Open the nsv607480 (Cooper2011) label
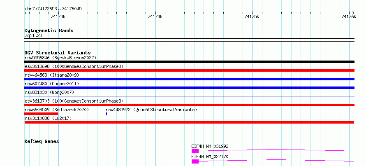Image resolution: width=366 pixels, height=166 pixels. pos(52,84)
